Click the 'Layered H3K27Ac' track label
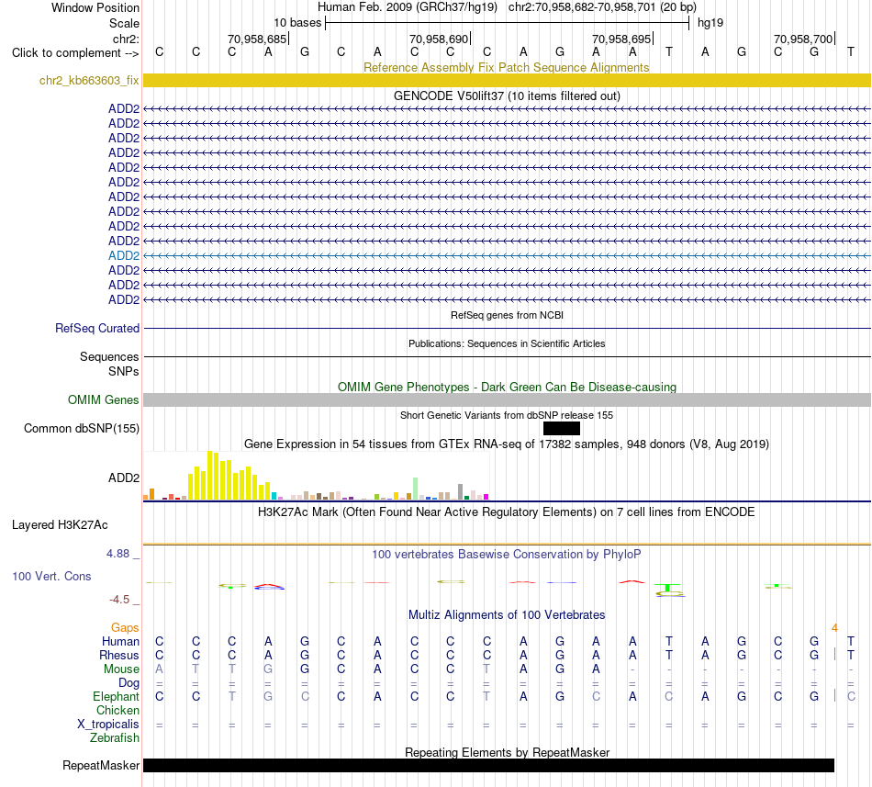 click(x=60, y=524)
